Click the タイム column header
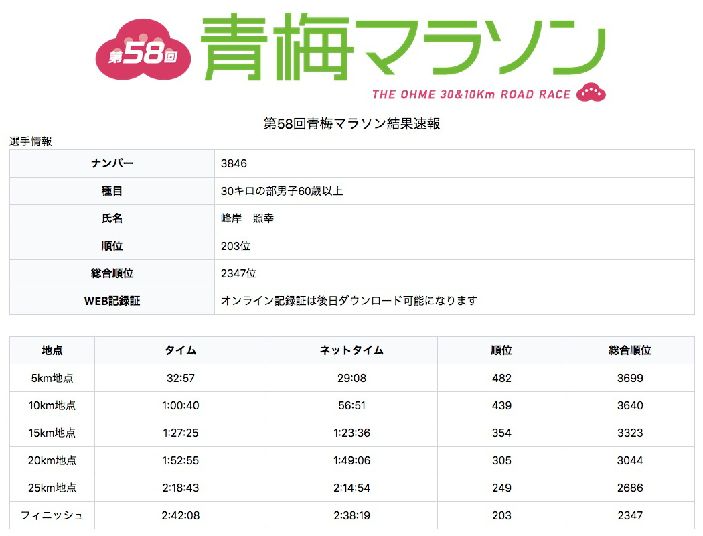Viewport: 703px width, 536px height. pos(180,350)
